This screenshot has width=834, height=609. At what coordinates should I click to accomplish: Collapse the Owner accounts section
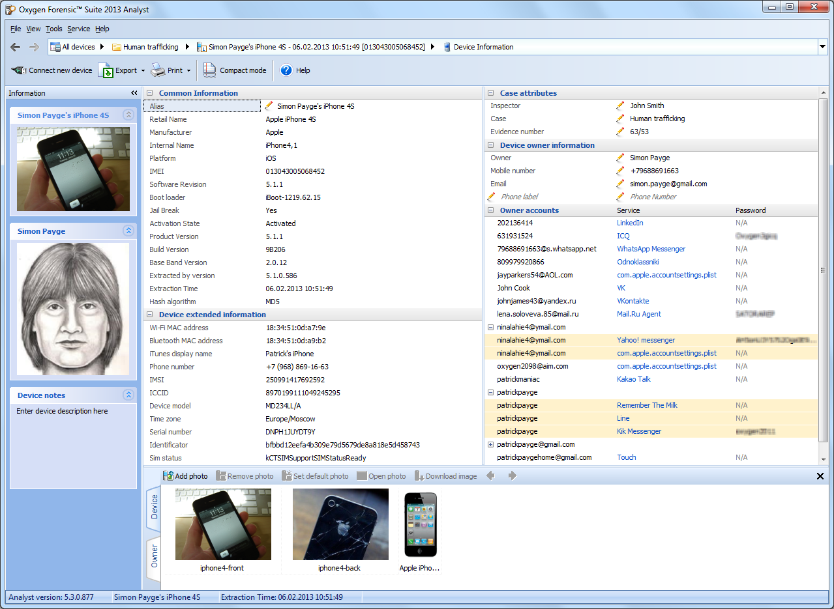point(490,210)
